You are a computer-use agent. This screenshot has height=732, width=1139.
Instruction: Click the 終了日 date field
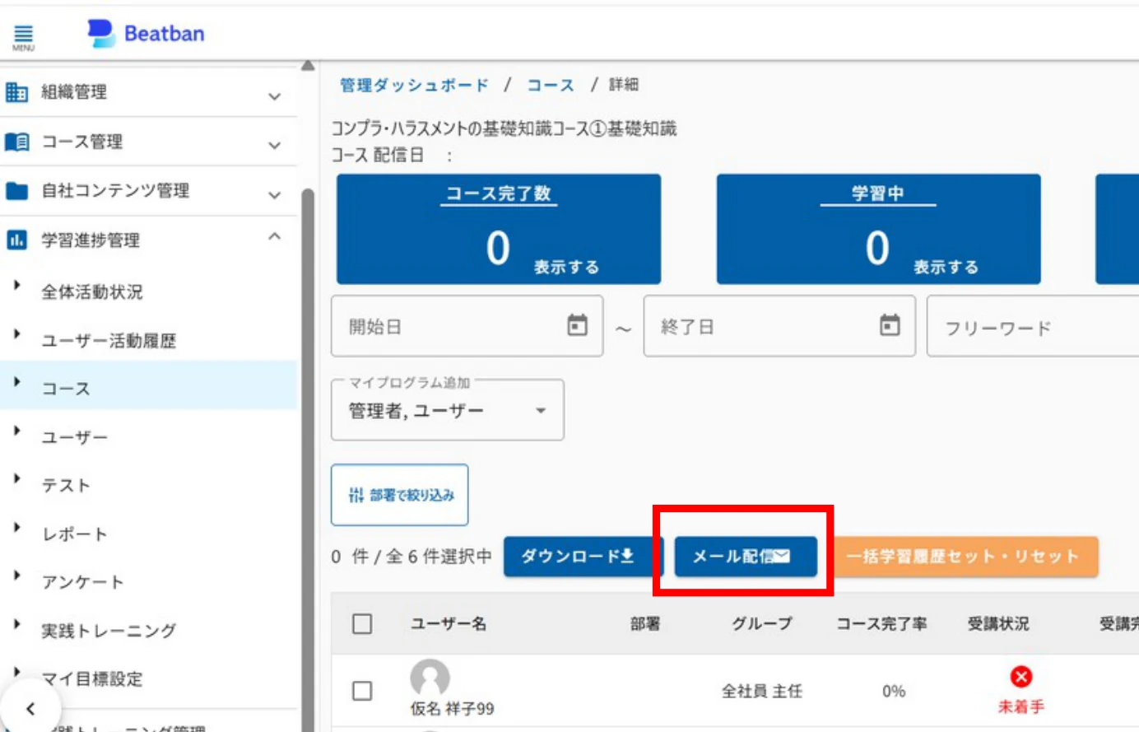click(x=779, y=326)
